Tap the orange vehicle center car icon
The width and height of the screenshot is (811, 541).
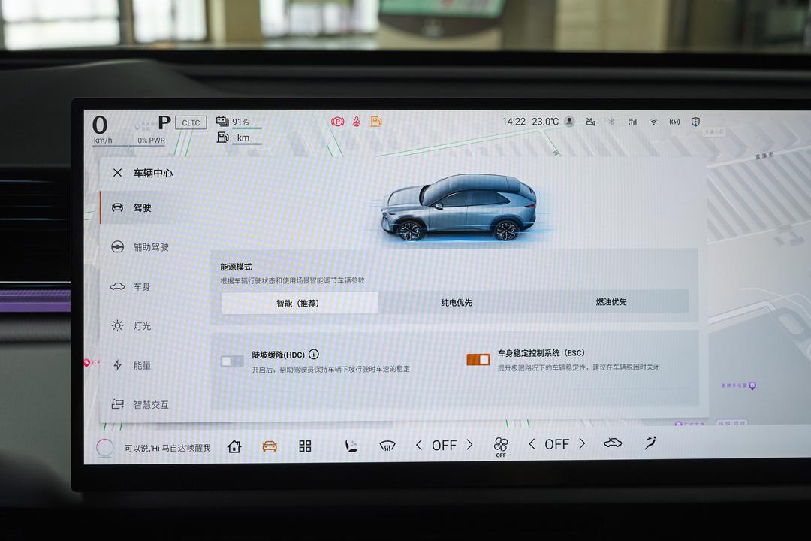(270, 446)
